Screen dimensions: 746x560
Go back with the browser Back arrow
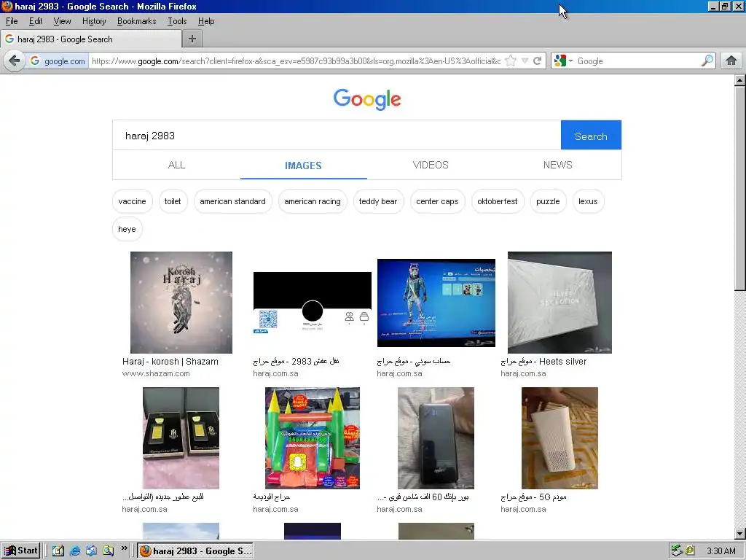tap(15, 61)
